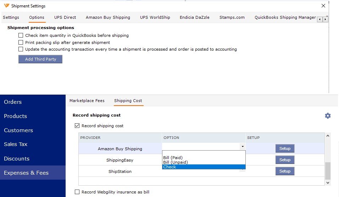Choose Bill (Paid) from the dropdown list

(173, 157)
